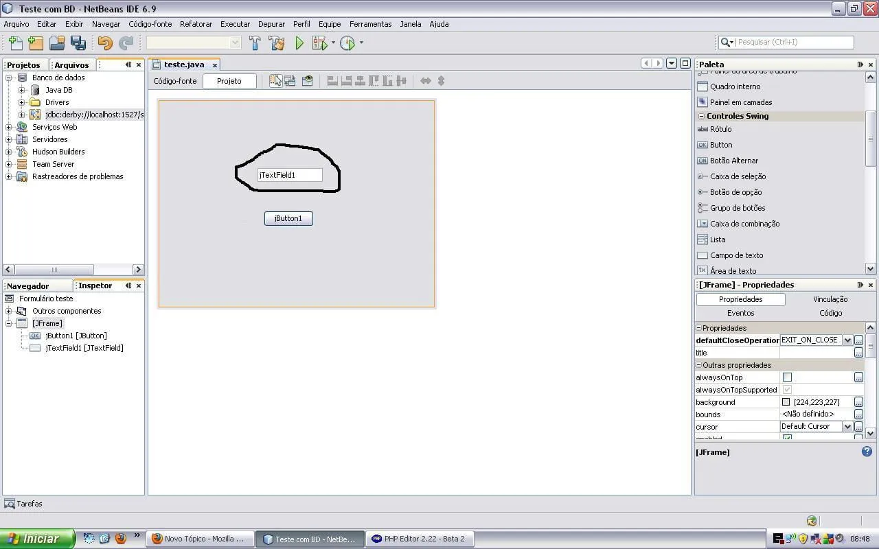
Task: Open the cursor property dropdown
Action: [847, 427]
